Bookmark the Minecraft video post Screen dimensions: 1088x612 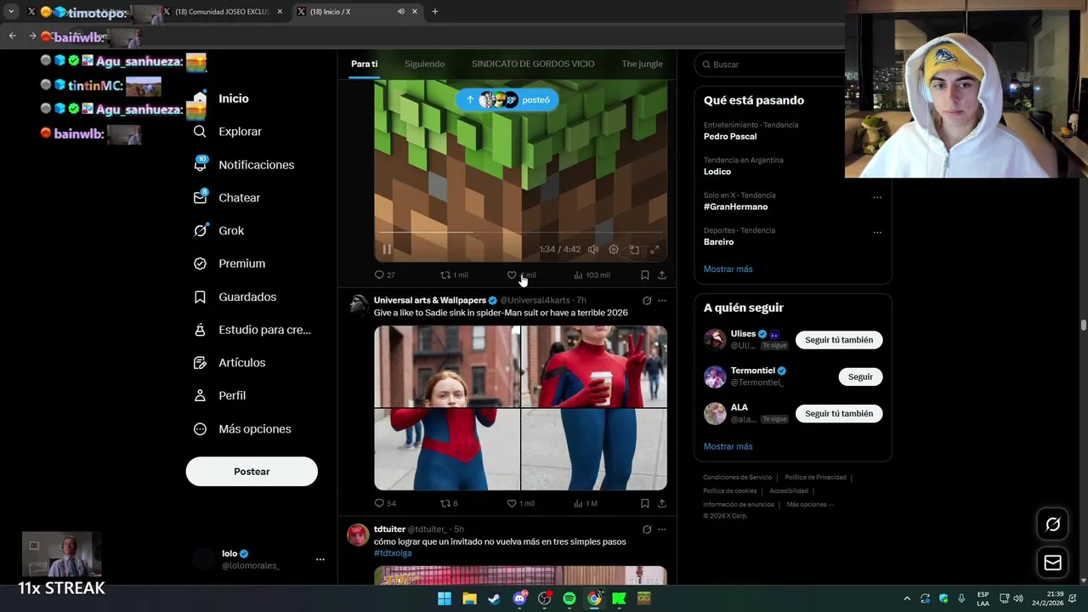coord(644,275)
